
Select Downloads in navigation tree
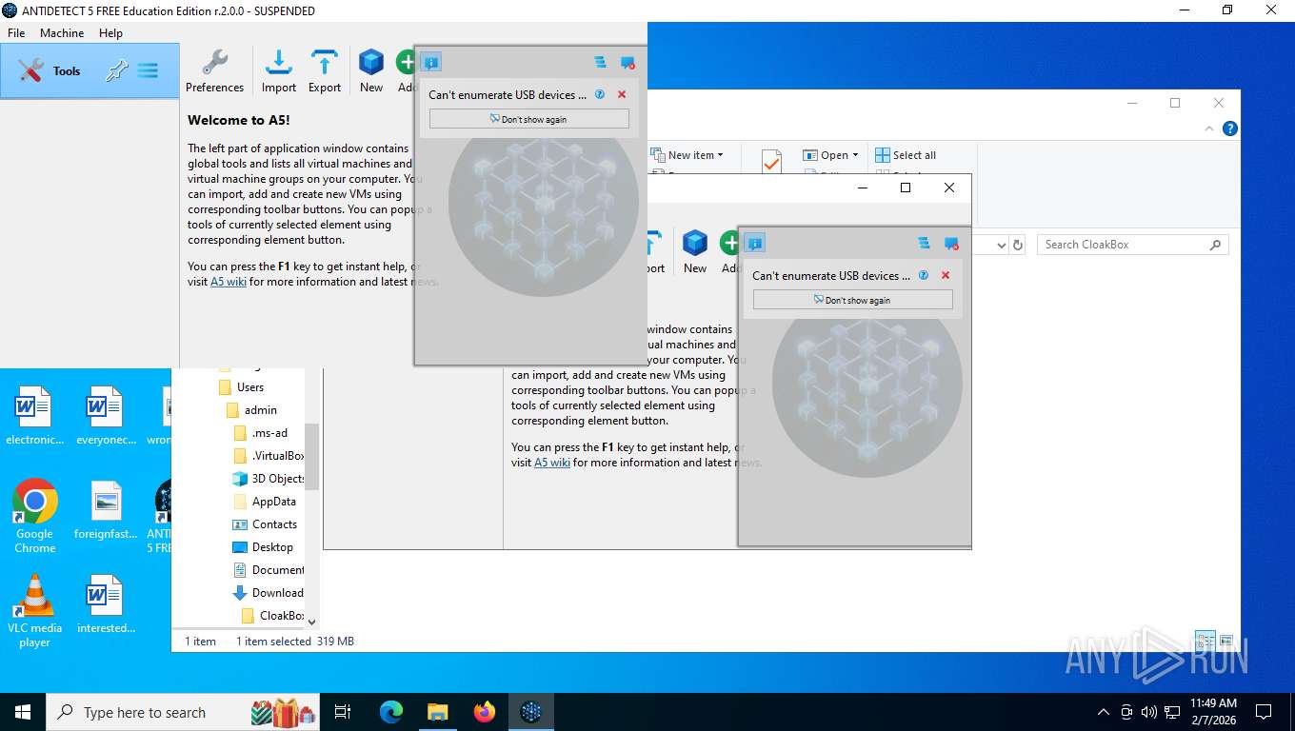[268, 593]
